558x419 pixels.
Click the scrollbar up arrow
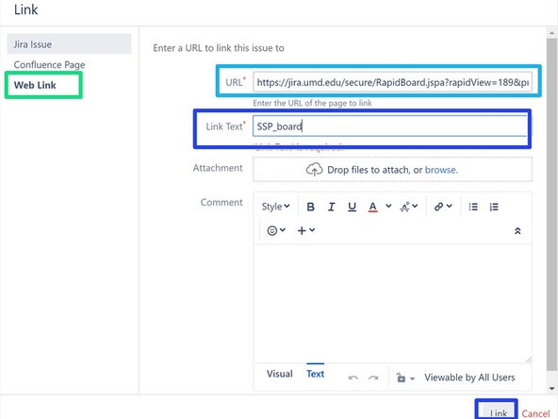point(552,33)
